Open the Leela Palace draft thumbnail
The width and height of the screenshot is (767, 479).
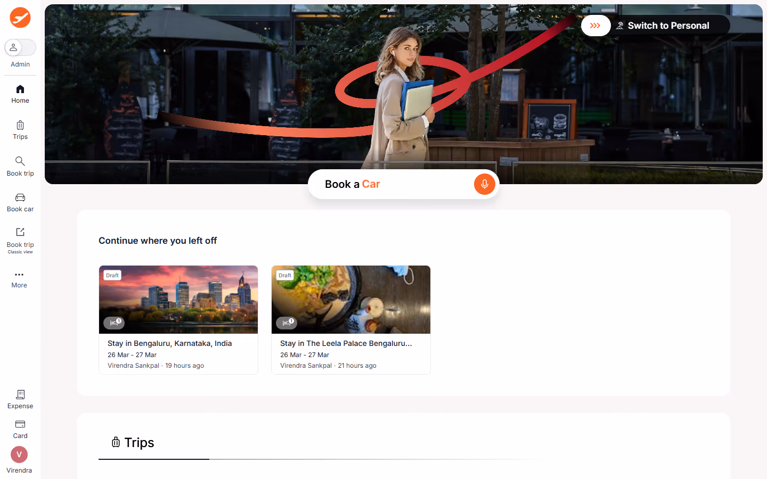point(351,300)
